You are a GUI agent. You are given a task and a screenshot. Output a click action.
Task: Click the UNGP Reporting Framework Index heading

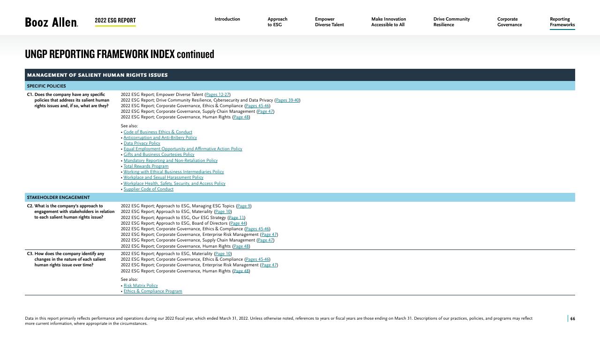click(x=120, y=54)
